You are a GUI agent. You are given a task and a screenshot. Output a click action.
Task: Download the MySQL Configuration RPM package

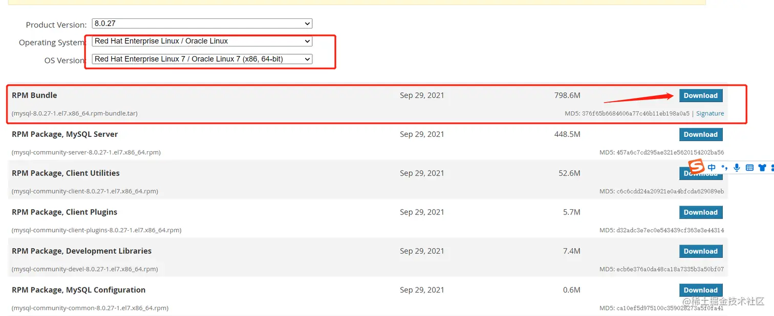click(701, 290)
